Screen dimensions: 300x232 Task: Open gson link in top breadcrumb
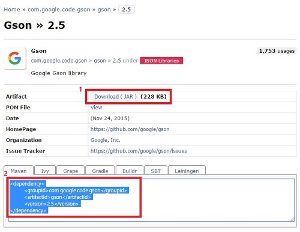pos(104,10)
